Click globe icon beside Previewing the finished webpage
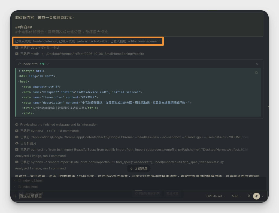 click(17, 124)
